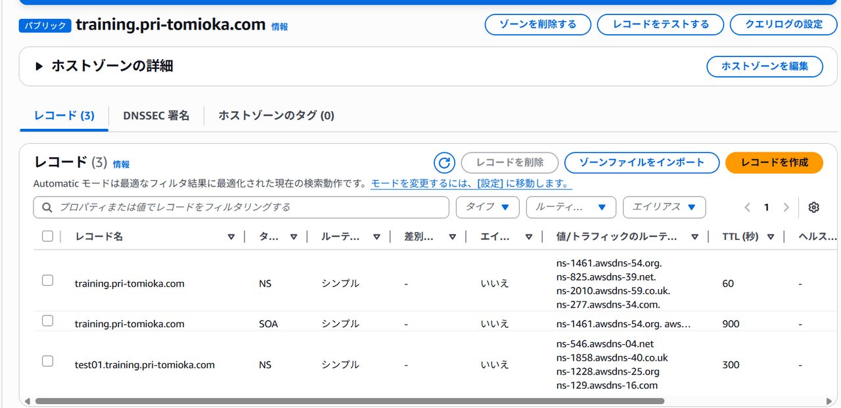Sort by the レコード名 column arrow
The height and width of the screenshot is (408, 841).
coord(231,237)
